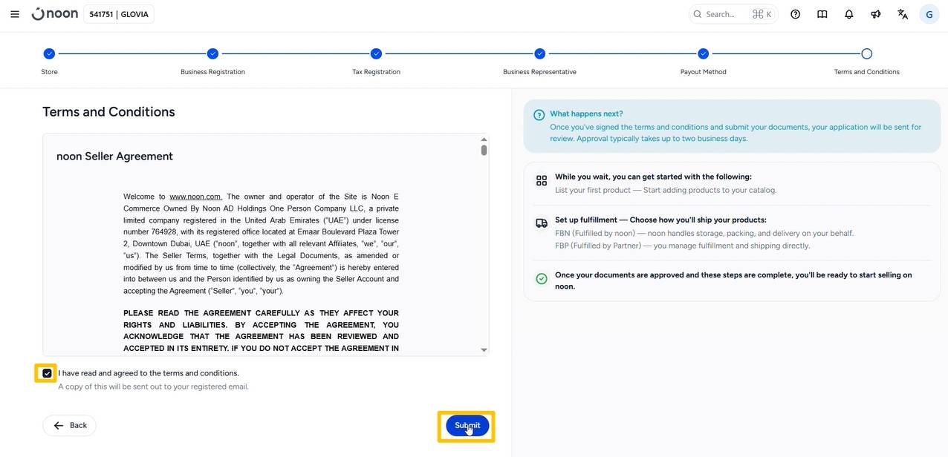
Task: Click 'Set up fulfillment' heading text
Action: pos(660,220)
